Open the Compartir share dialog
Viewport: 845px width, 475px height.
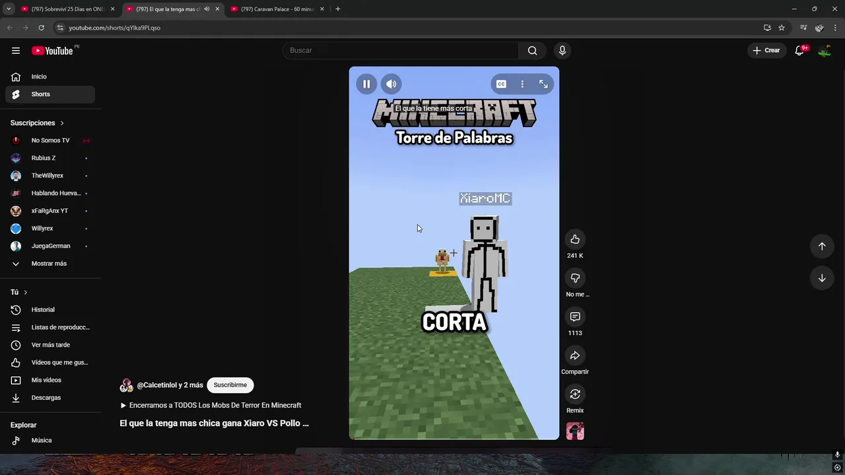(575, 356)
